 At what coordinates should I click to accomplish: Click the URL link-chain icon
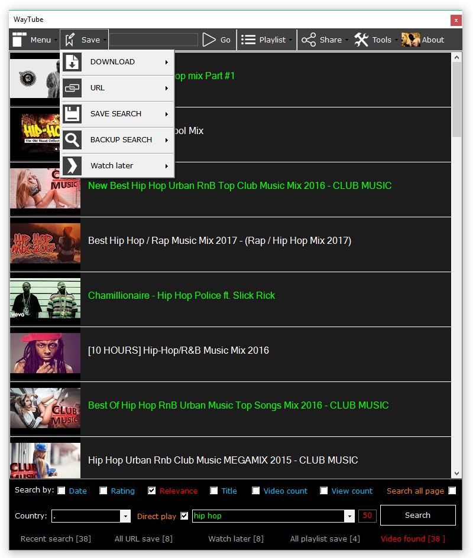coord(72,88)
